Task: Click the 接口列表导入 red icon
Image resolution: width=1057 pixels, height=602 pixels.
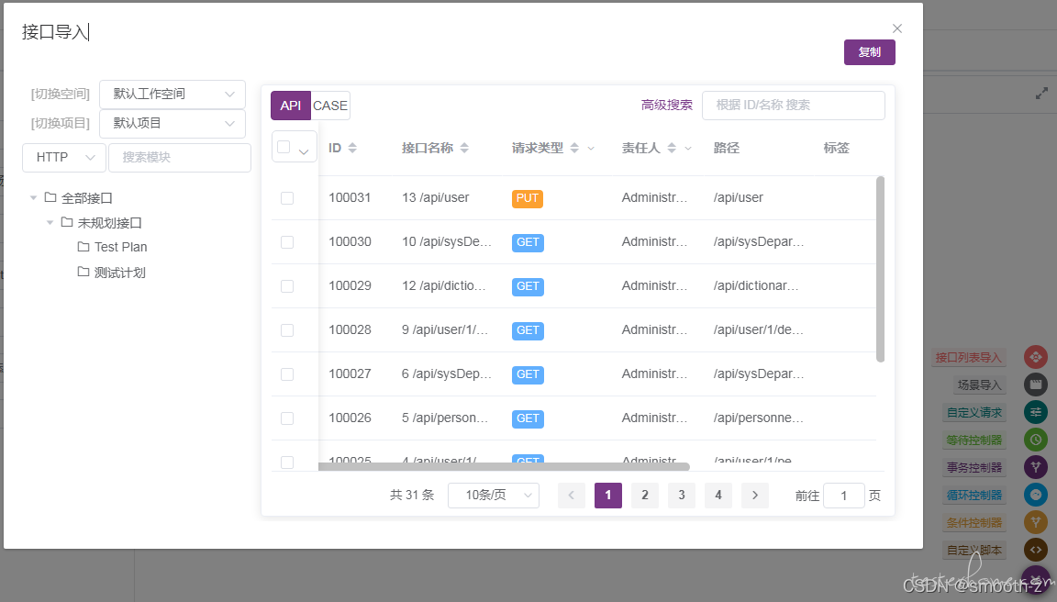Action: (x=1036, y=357)
